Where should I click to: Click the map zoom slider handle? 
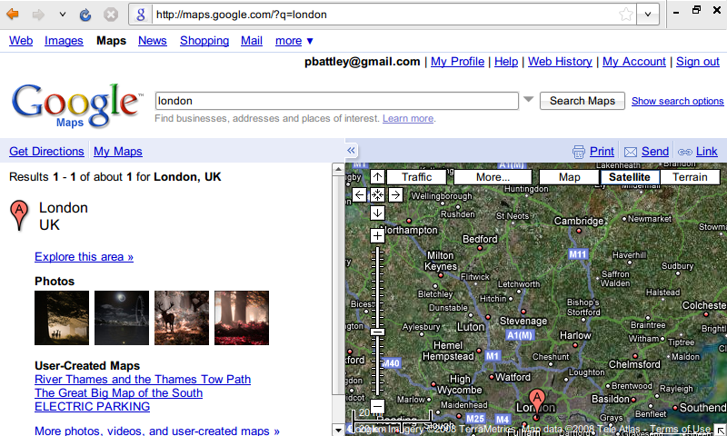[x=378, y=332]
